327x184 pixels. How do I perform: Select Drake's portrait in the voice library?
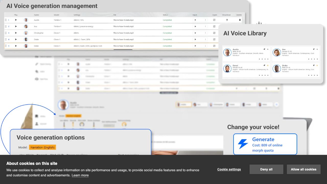point(277,68)
